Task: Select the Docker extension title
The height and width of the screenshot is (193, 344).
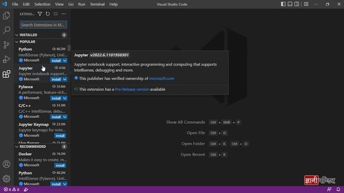Action: 25,154
